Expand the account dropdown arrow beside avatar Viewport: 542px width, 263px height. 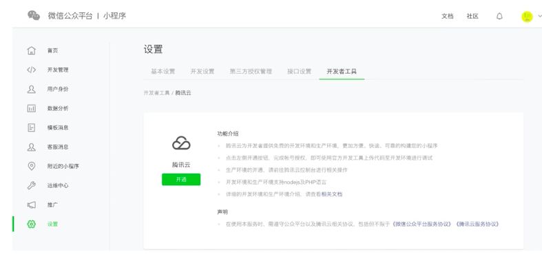point(539,17)
